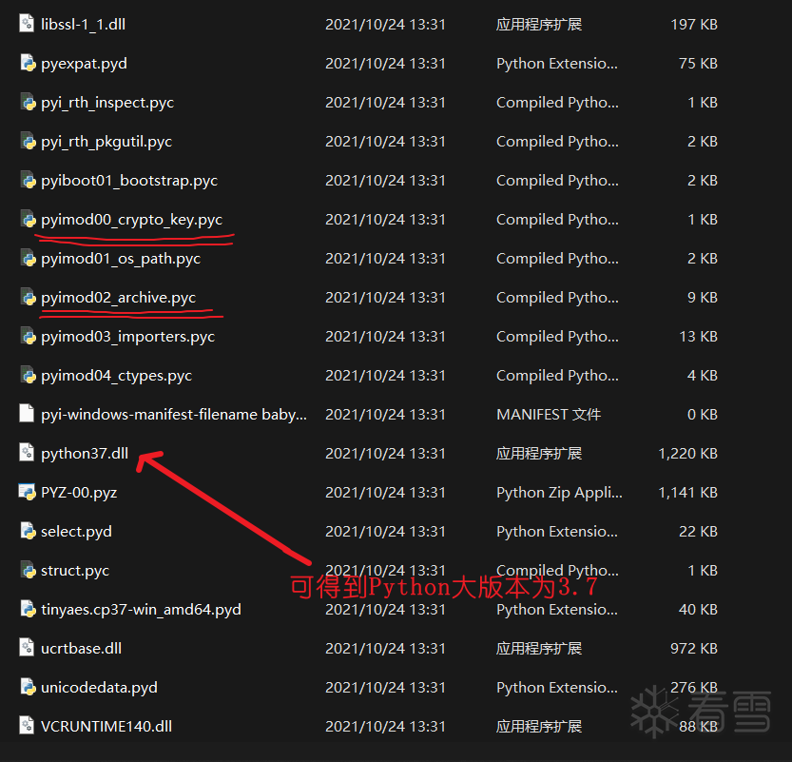The image size is (792, 762).
Task: Click the struct.pyc file icon
Action: pos(27,570)
